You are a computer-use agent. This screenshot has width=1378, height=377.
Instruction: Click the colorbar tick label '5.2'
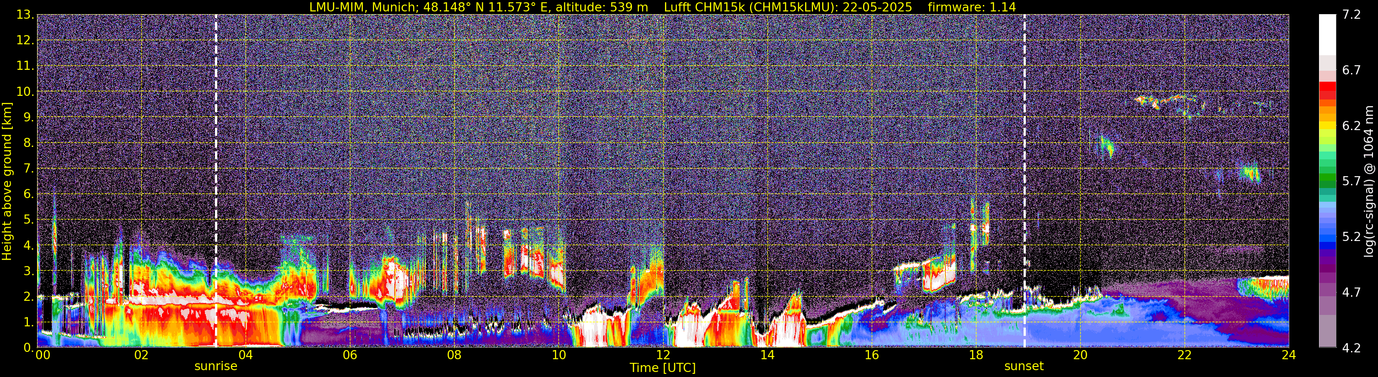1351,237
